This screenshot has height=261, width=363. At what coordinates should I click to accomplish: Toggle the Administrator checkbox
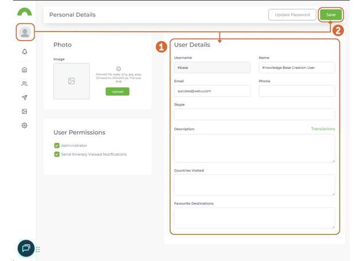point(57,146)
